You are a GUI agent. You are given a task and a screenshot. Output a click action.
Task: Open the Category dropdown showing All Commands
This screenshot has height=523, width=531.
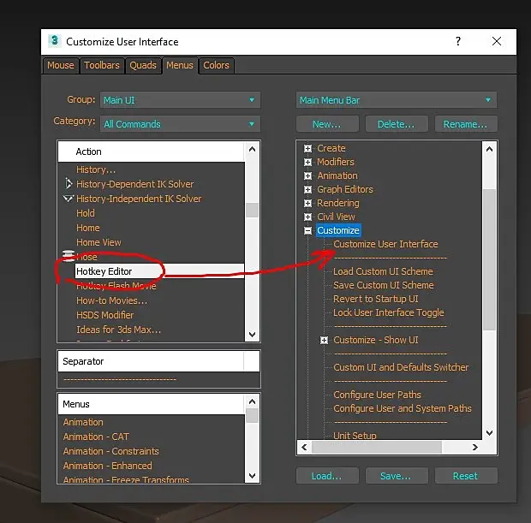180,124
